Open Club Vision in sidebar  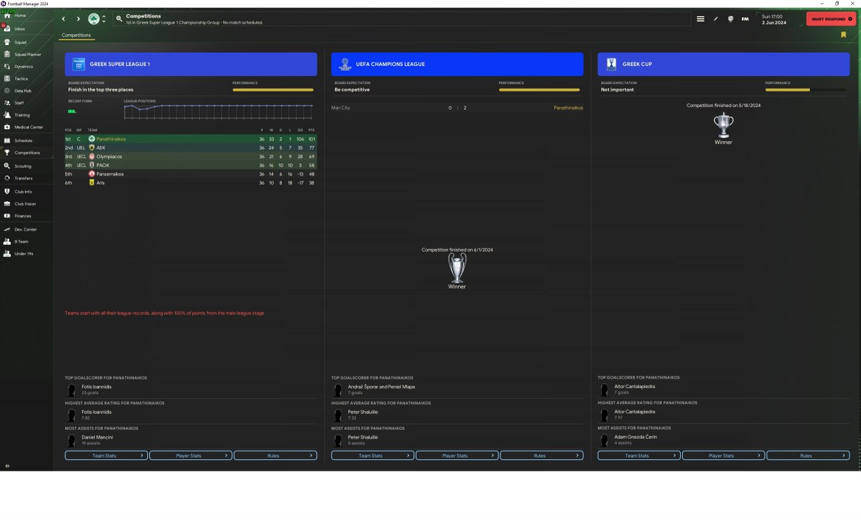(27, 204)
